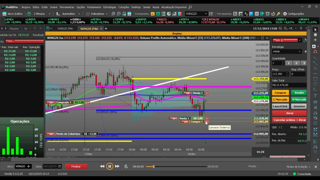
Task: Click the Zerar button
Action: click(x=290, y=113)
